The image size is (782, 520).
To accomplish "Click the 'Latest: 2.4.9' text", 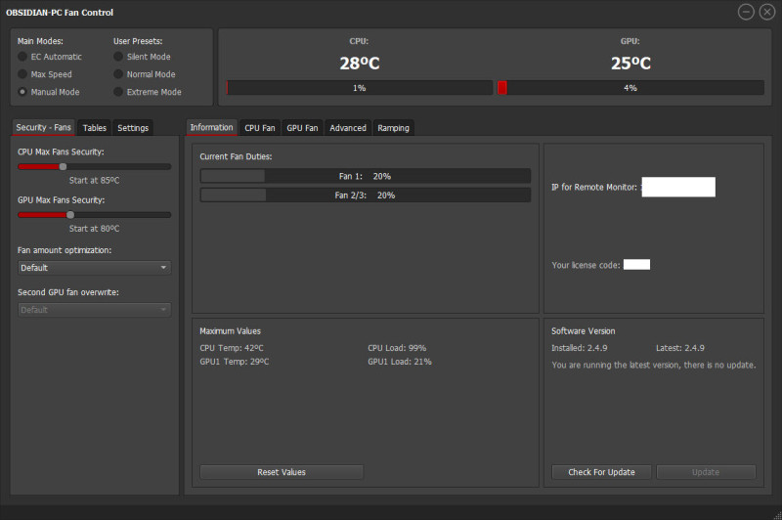I will pyautogui.click(x=679, y=348).
